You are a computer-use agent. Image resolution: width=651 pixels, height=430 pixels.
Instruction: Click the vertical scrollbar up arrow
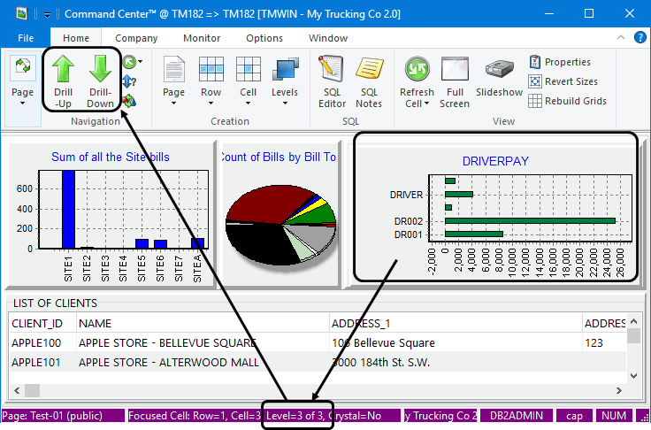click(633, 321)
